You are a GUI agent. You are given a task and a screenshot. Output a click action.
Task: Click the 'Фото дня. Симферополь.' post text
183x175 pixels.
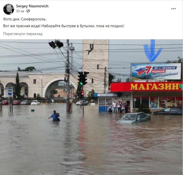click(25, 19)
